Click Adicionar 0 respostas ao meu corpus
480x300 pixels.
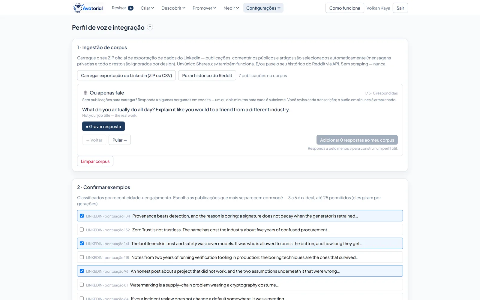click(x=357, y=140)
